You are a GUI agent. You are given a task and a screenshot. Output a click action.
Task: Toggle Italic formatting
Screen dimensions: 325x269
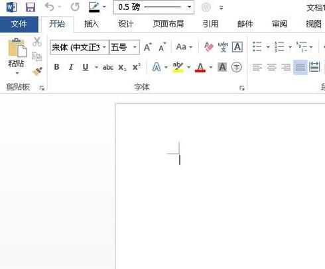(71, 66)
